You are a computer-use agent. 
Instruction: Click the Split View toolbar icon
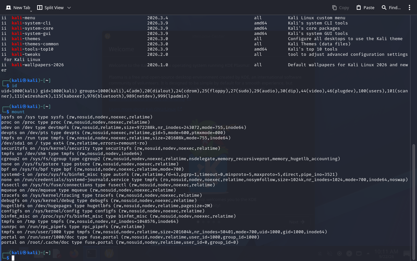click(40, 8)
